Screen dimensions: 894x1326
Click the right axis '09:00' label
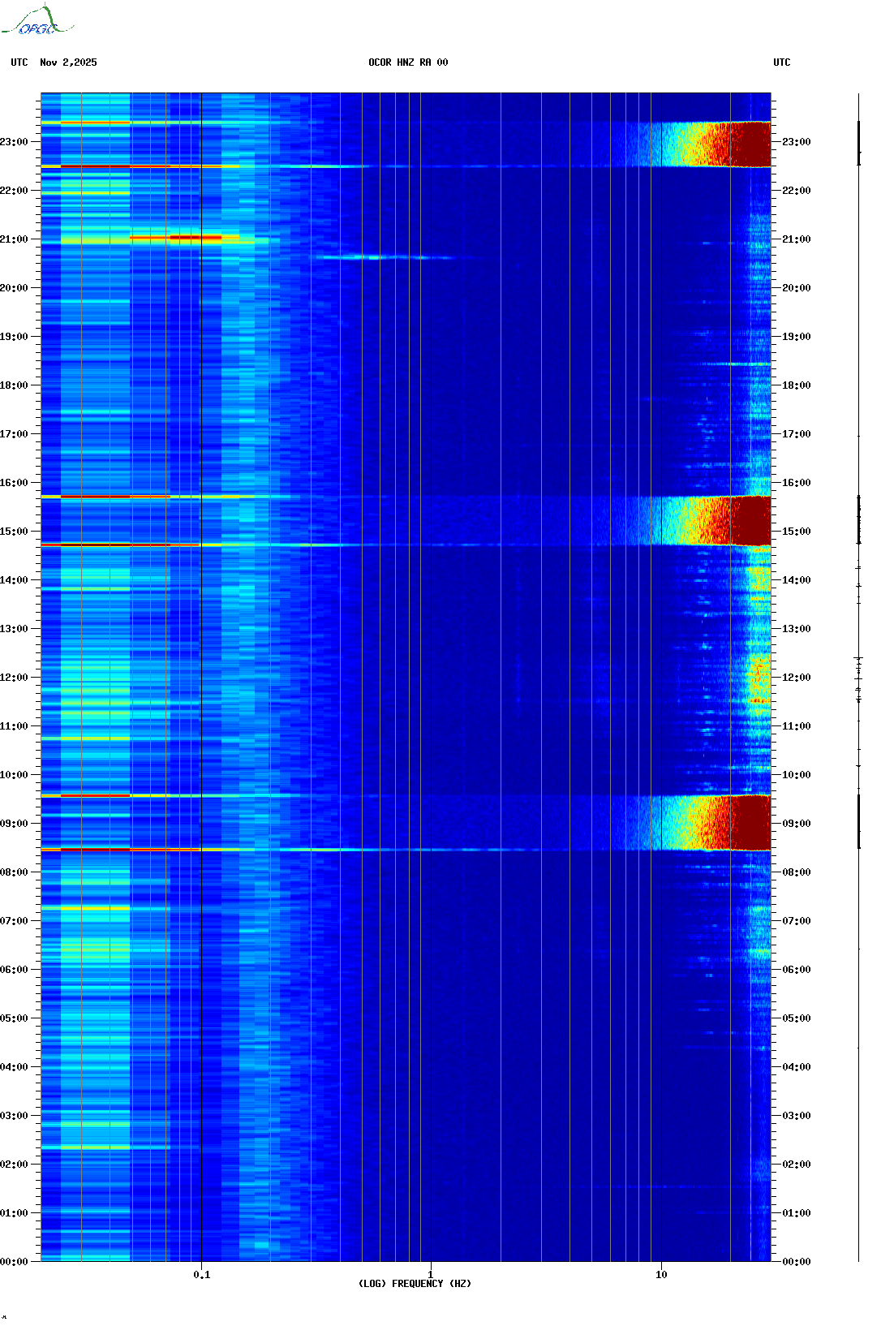pos(797,824)
